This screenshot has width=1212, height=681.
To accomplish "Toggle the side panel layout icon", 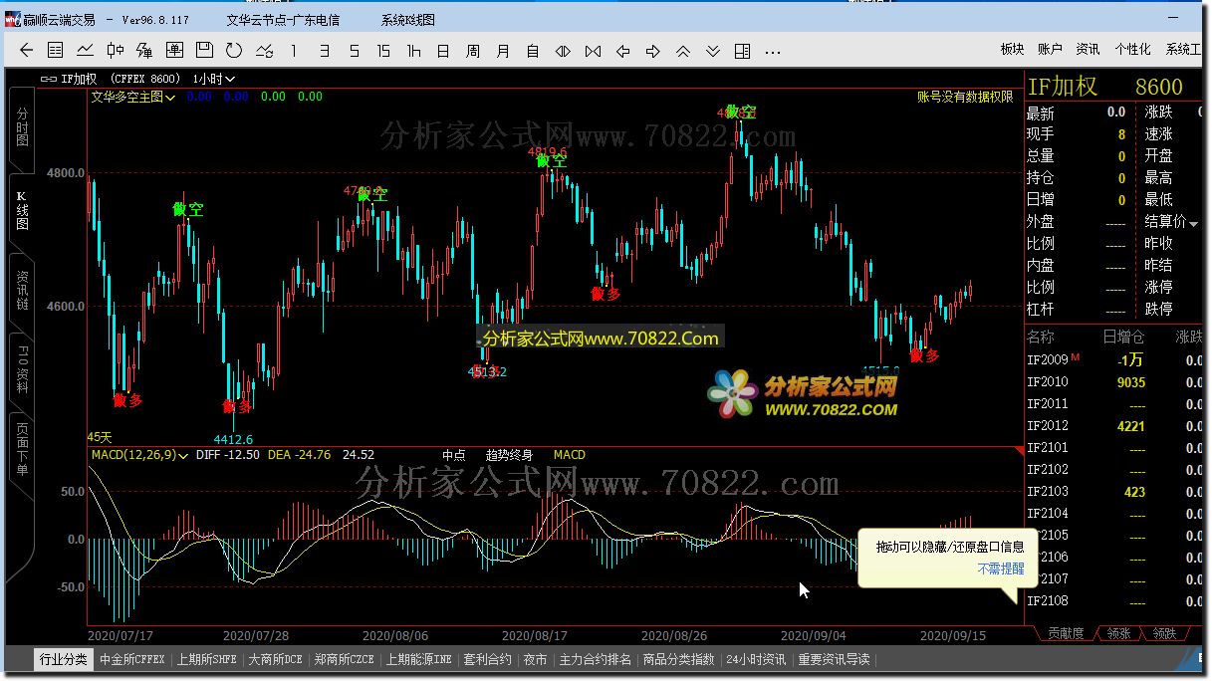I will (x=743, y=51).
